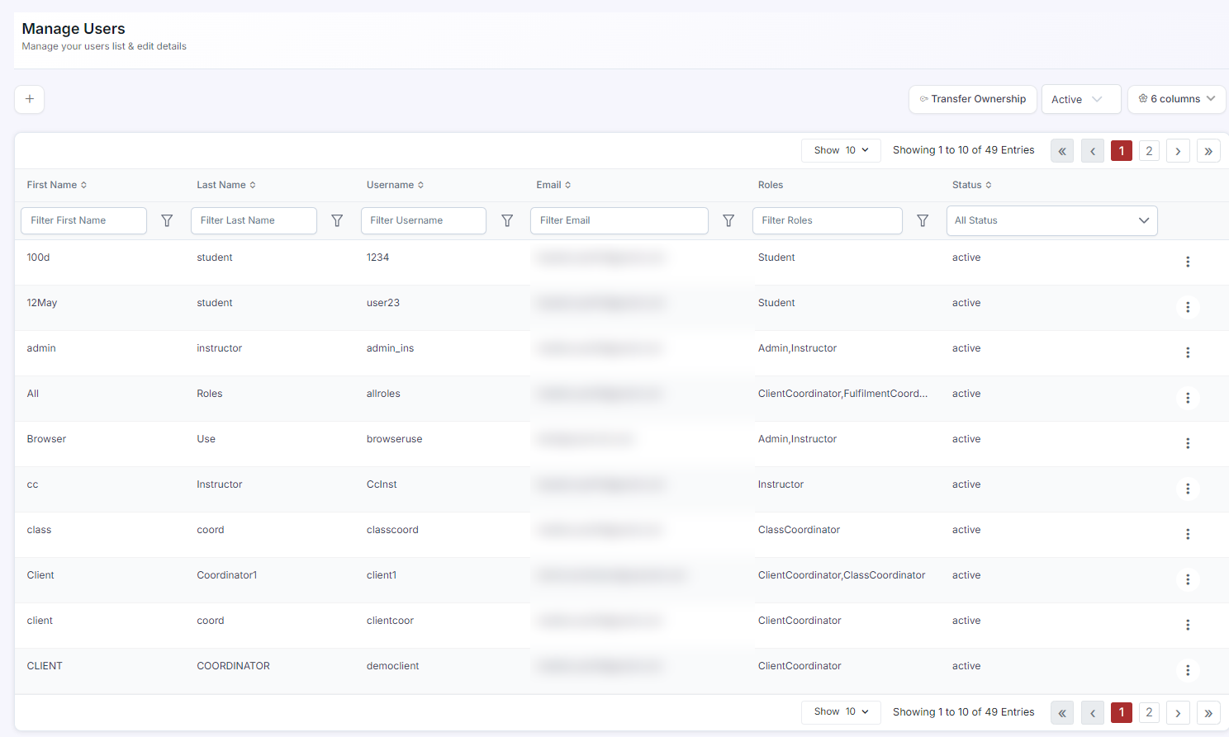The height and width of the screenshot is (737, 1229).
Task: Focus the Filter Email field
Action: click(x=619, y=220)
